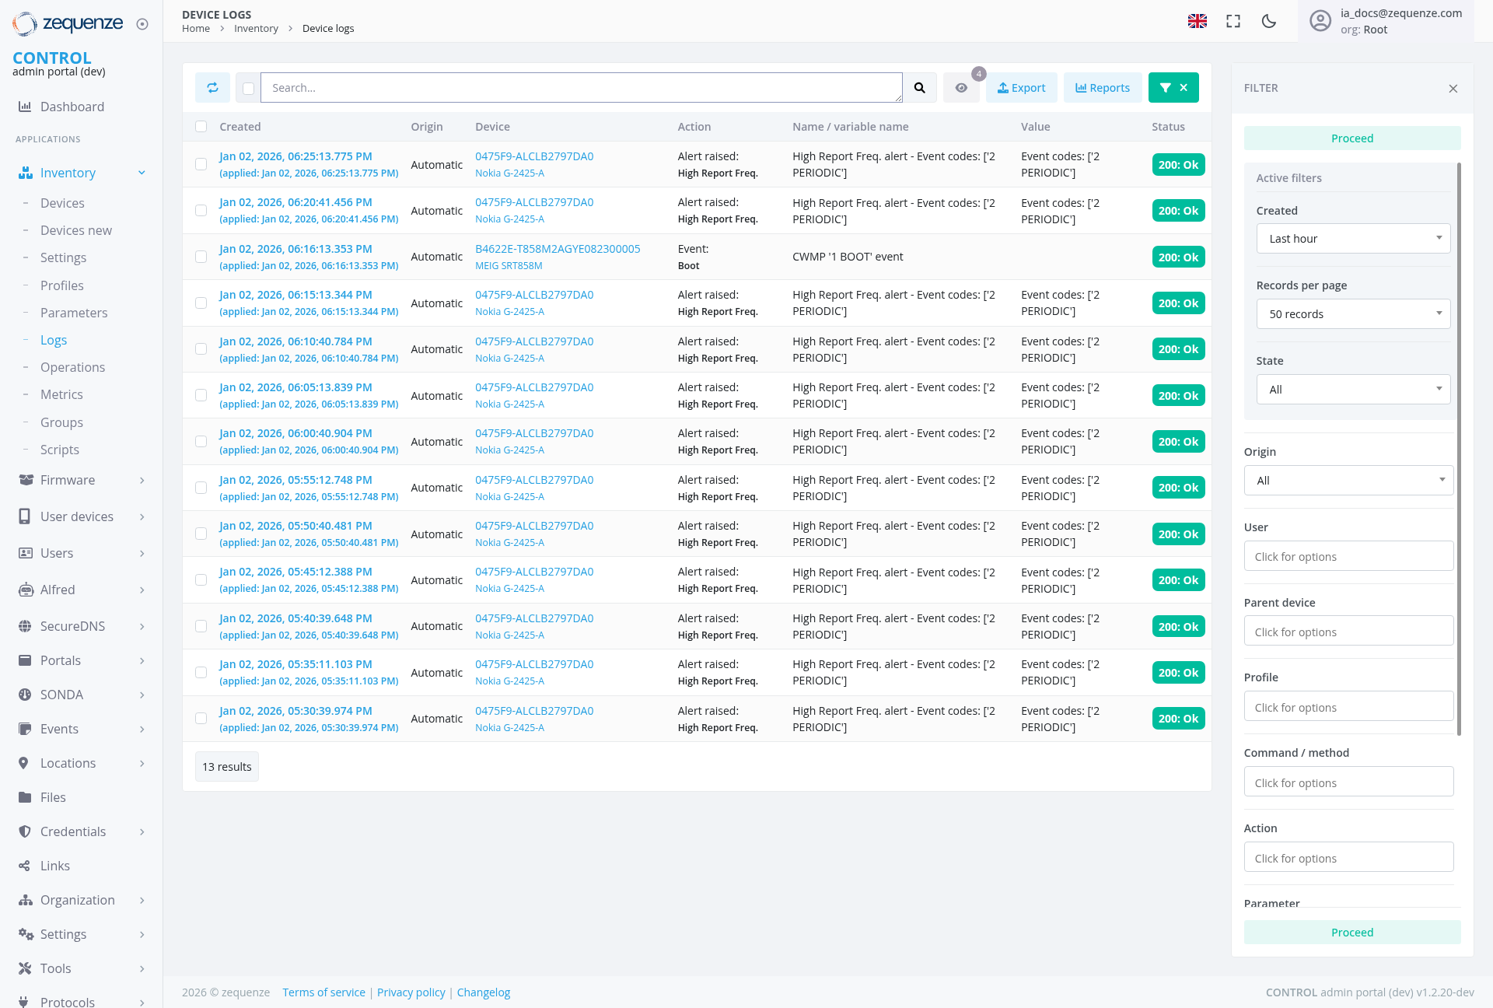Collapse the Inventory sidebar section
Screen dimensions: 1493x1008
pos(142,173)
